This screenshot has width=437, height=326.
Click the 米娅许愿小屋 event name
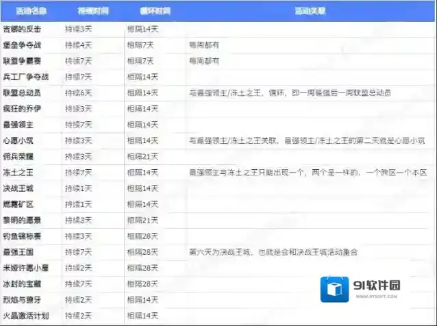(x=25, y=268)
